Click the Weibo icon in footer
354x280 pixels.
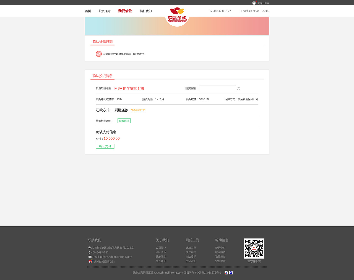[90, 261]
